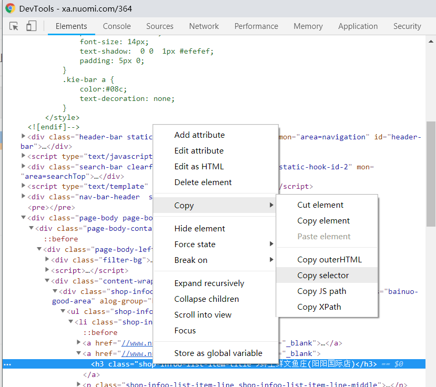The height and width of the screenshot is (387, 436).
Task: Expand the header-bar div node
Action: tap(23, 136)
